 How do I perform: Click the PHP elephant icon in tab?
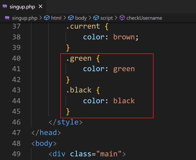click(5, 6)
